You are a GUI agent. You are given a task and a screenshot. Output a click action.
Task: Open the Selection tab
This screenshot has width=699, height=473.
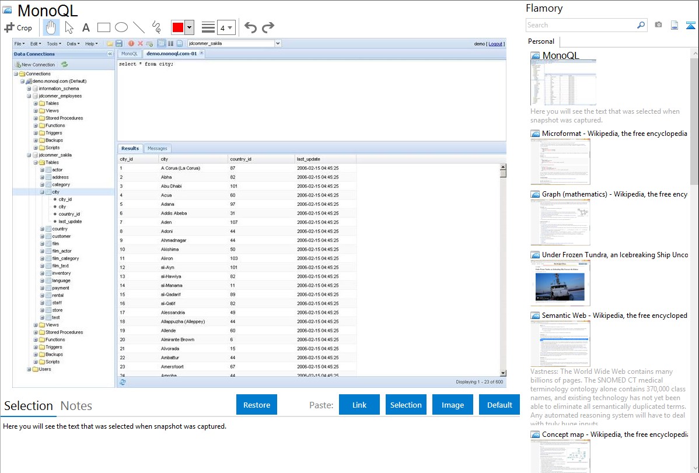point(29,406)
